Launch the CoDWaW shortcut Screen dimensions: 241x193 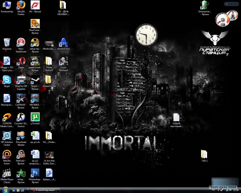(x=21, y=101)
